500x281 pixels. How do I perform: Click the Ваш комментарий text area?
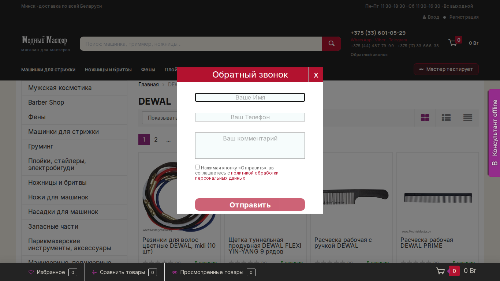pyautogui.click(x=250, y=146)
